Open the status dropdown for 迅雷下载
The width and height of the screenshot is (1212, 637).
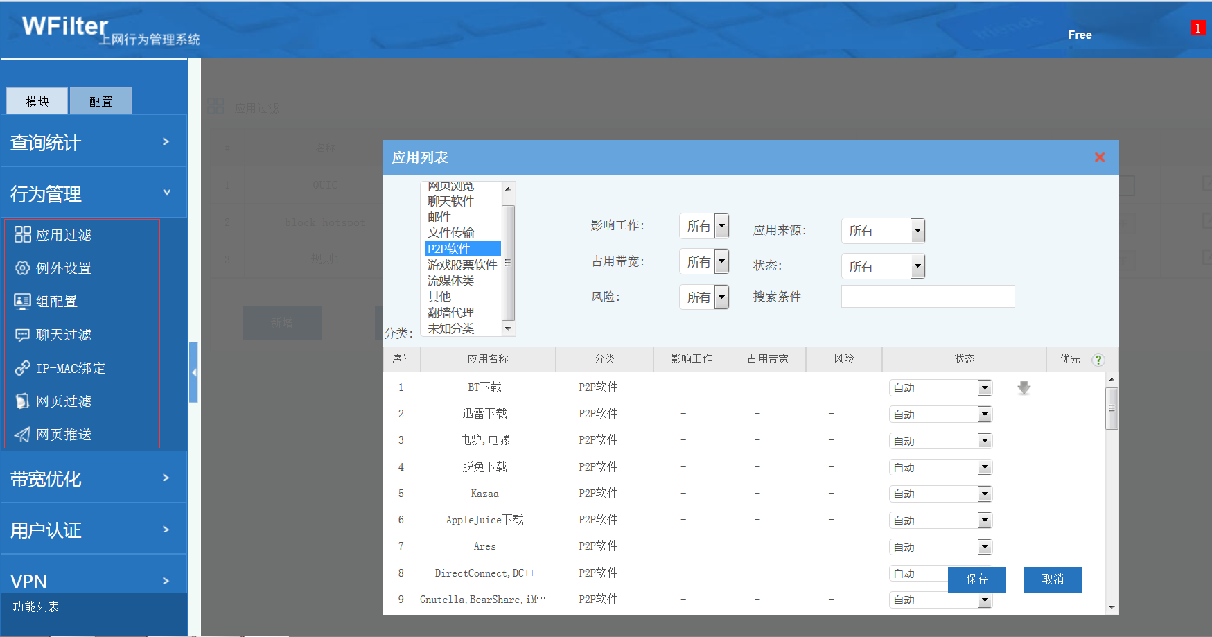pyautogui.click(x=940, y=415)
